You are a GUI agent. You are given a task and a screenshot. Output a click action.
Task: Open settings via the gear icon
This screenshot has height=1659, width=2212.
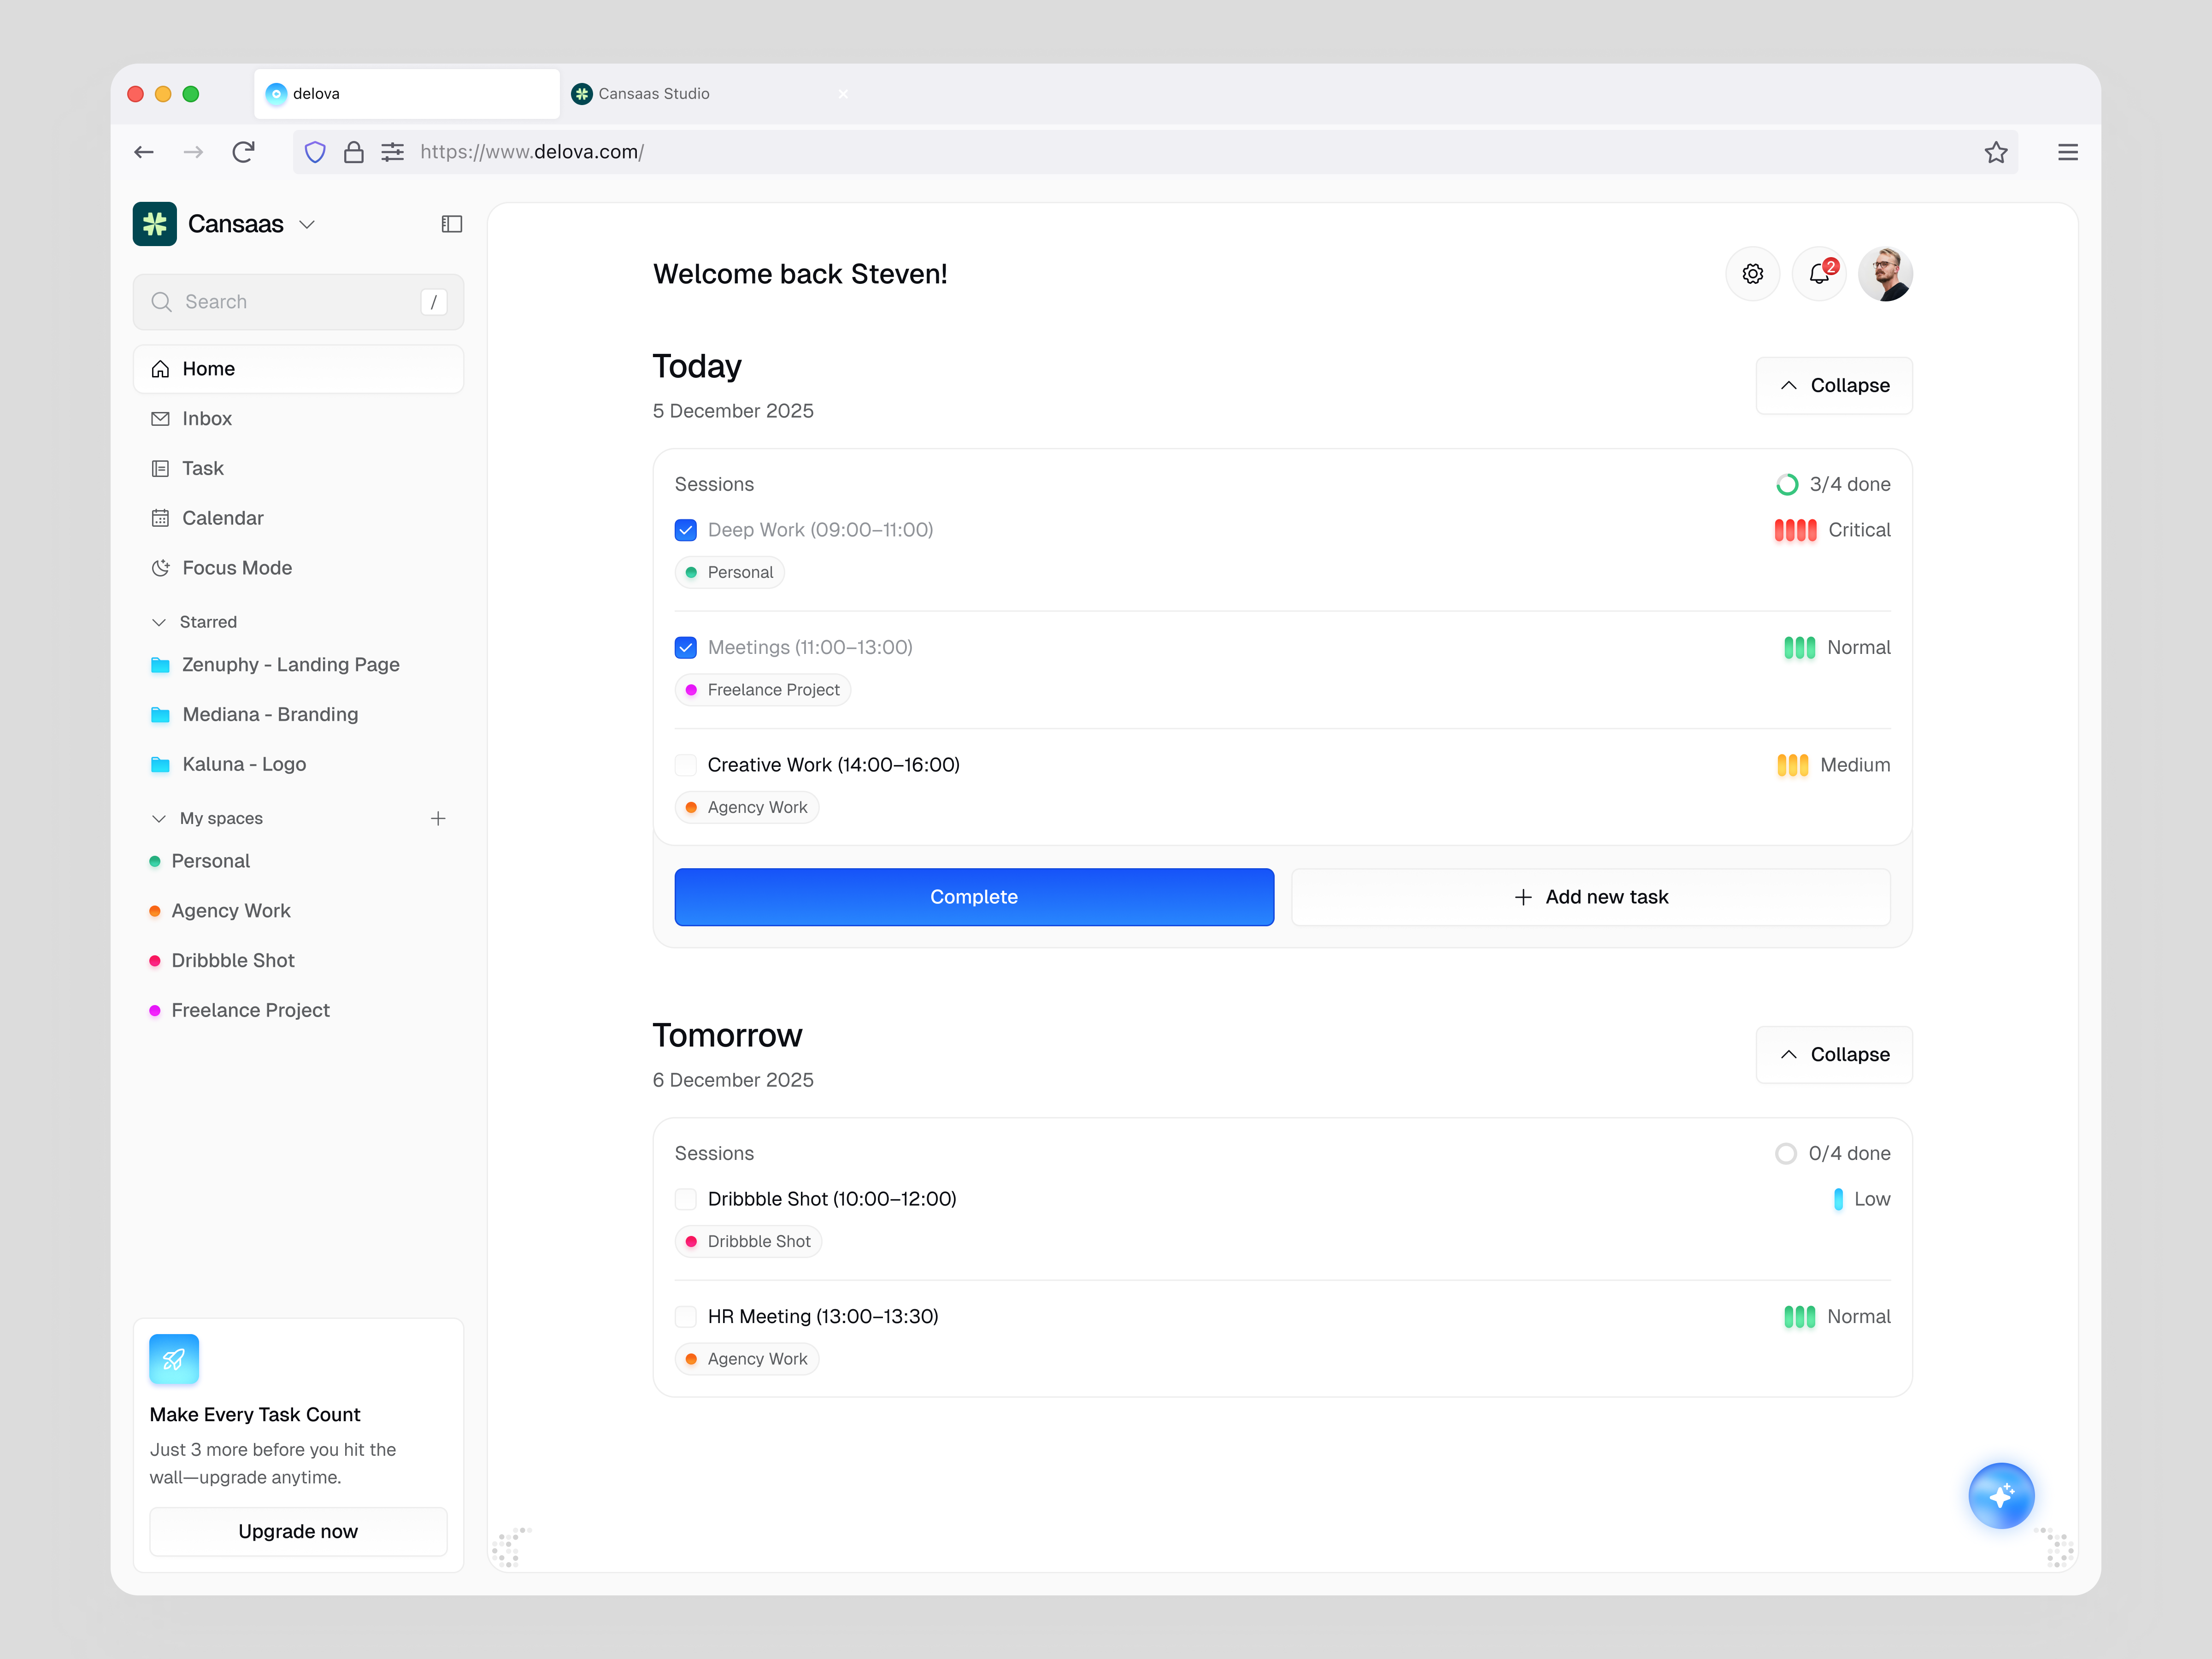[1752, 273]
